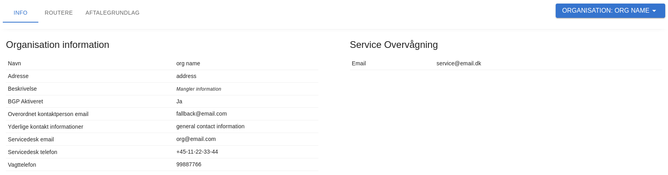Click the 'org name' value in the Navn row
Screen dimensions: 668x175
(x=188, y=63)
